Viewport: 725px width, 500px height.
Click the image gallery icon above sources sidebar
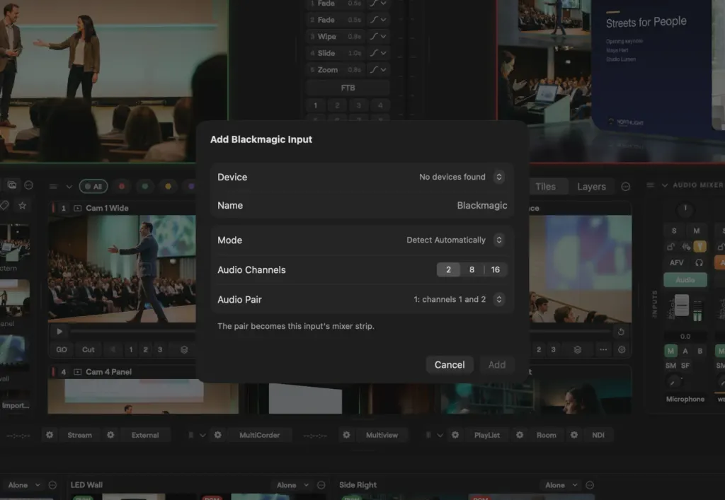pyautogui.click(x=12, y=185)
